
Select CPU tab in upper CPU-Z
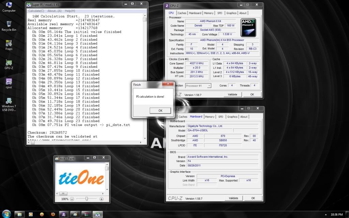click(x=171, y=13)
